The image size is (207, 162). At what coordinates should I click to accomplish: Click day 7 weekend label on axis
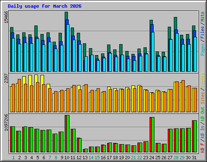pyautogui.click(x=50, y=158)
